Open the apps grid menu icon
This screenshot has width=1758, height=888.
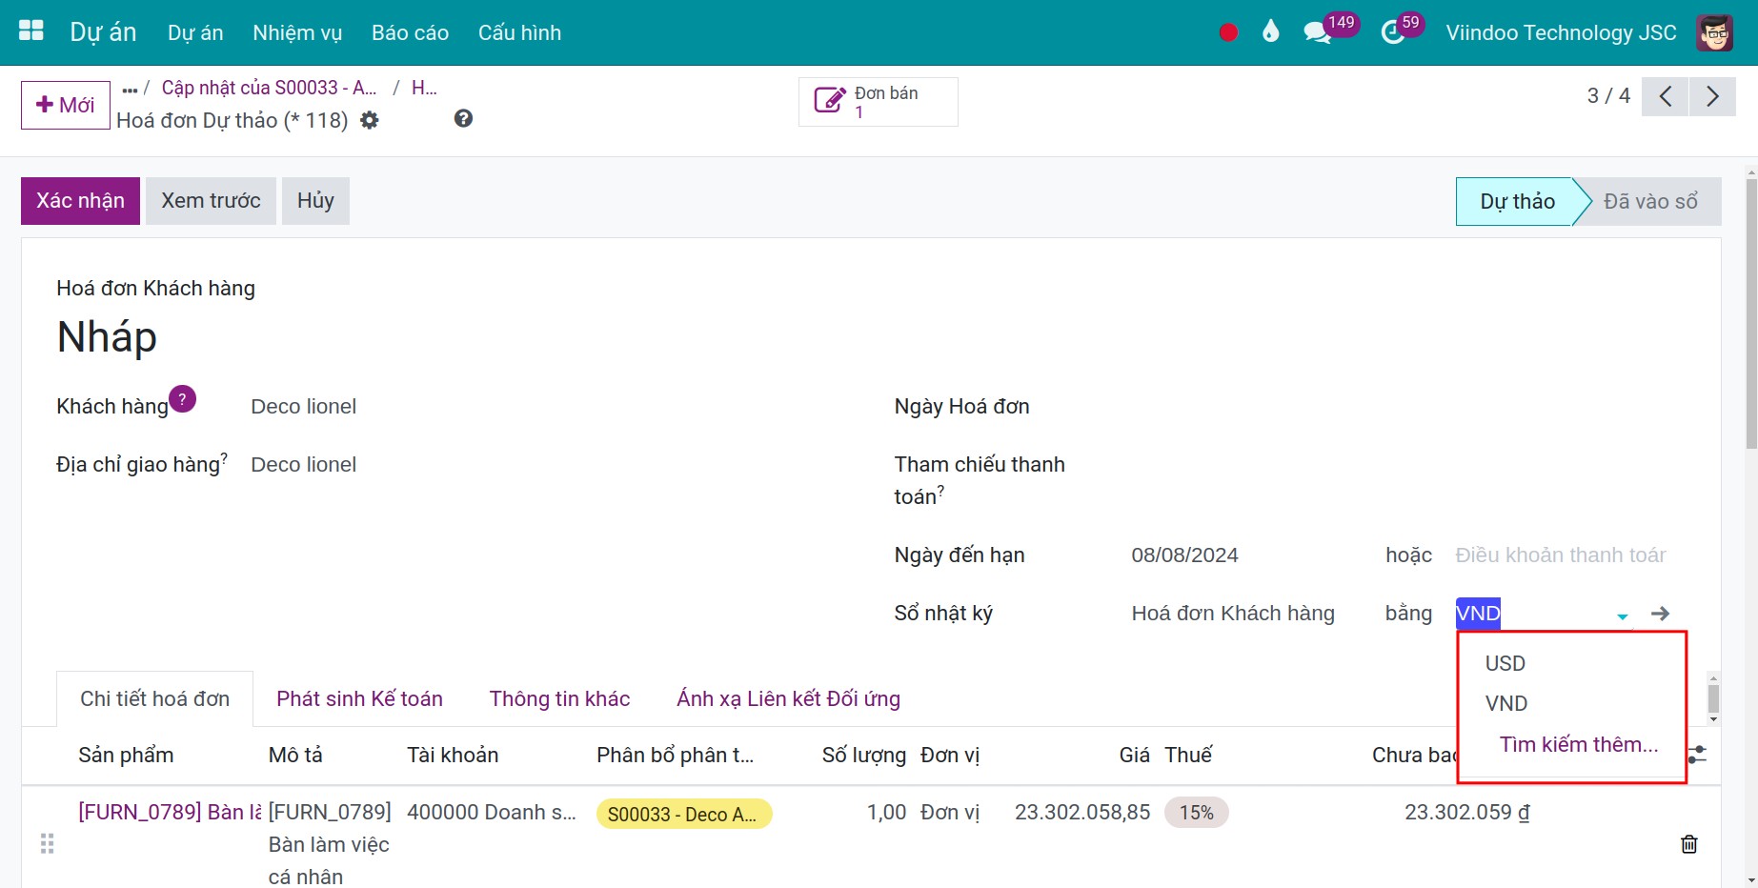coord(31,31)
